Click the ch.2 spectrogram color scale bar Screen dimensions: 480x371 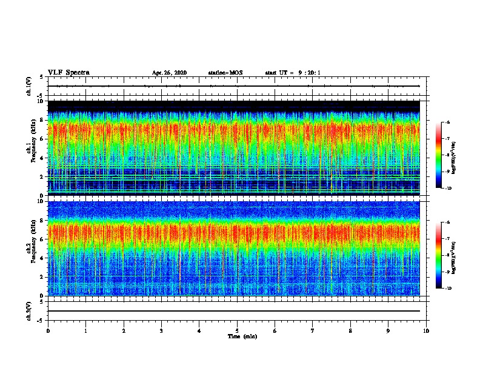click(439, 255)
